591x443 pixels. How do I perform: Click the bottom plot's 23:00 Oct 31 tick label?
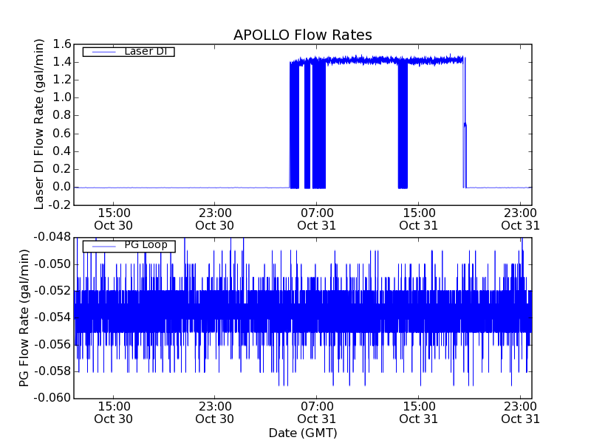click(x=520, y=412)
